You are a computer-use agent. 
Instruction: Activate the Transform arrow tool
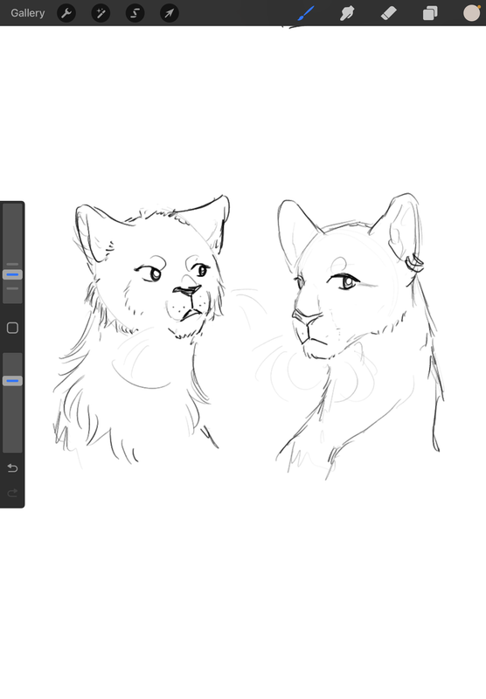click(x=170, y=13)
